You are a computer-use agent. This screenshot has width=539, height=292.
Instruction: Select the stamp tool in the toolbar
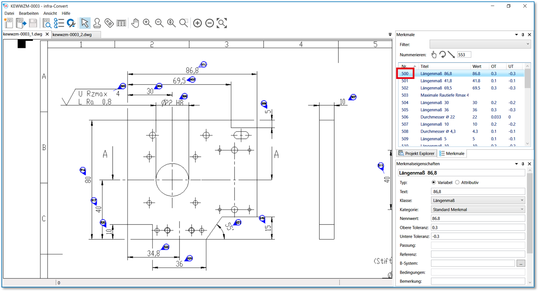[x=97, y=23]
